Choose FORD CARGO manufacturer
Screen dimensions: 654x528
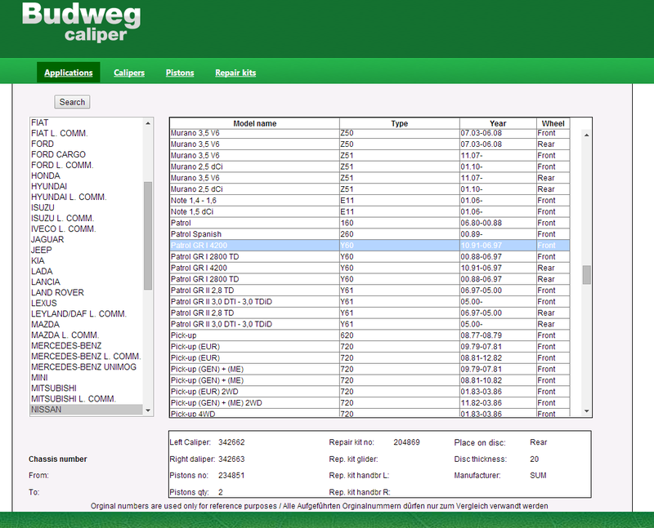pos(87,154)
